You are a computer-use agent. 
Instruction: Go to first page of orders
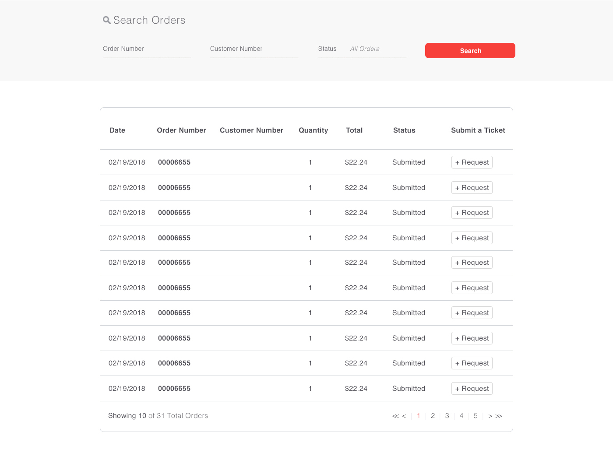[x=395, y=416]
